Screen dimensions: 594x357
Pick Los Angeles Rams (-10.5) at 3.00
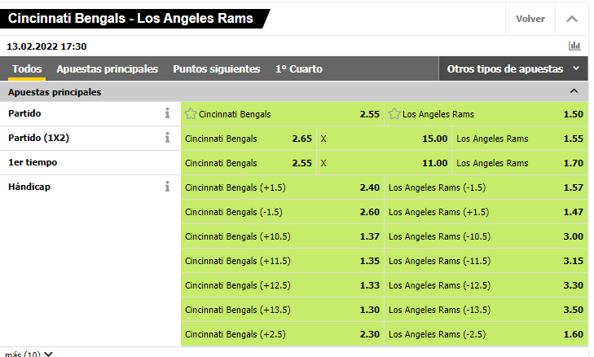(x=486, y=236)
